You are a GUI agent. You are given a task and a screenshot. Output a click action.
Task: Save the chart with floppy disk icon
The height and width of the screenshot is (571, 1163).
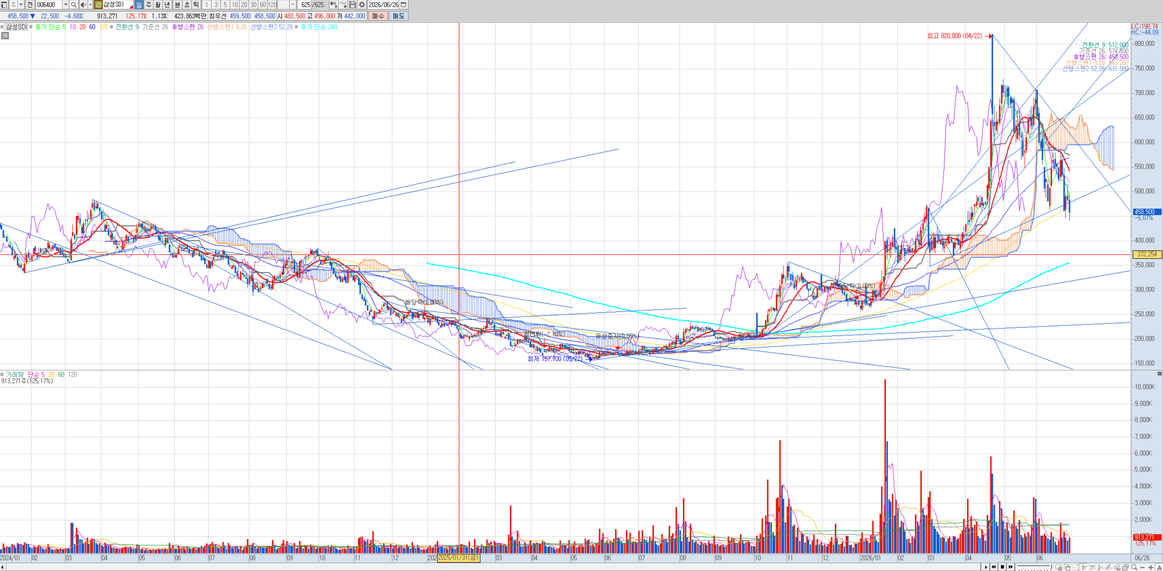(353, 5)
